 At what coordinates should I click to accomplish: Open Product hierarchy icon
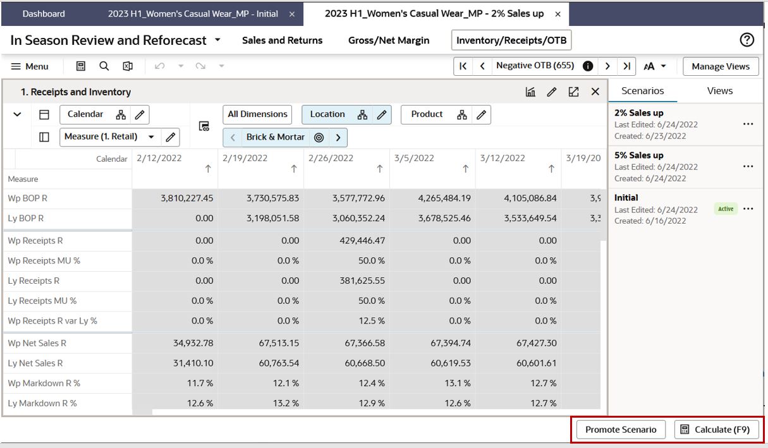click(462, 115)
